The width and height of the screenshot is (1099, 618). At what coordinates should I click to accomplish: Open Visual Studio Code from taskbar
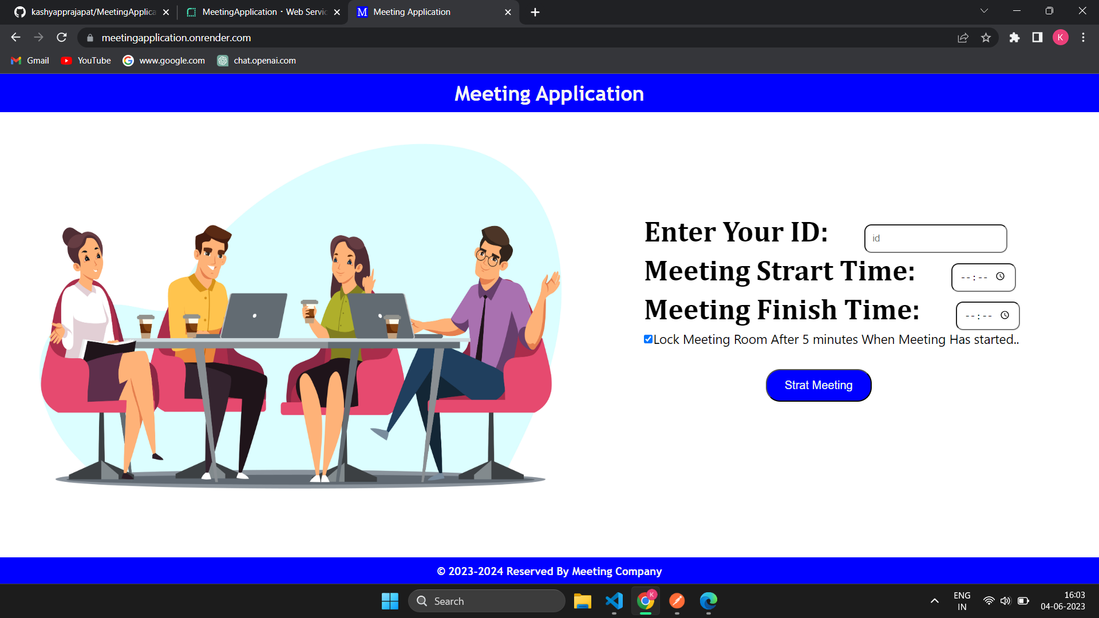pos(614,601)
